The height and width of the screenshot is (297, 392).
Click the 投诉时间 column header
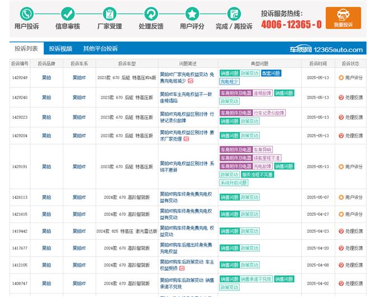click(318, 63)
